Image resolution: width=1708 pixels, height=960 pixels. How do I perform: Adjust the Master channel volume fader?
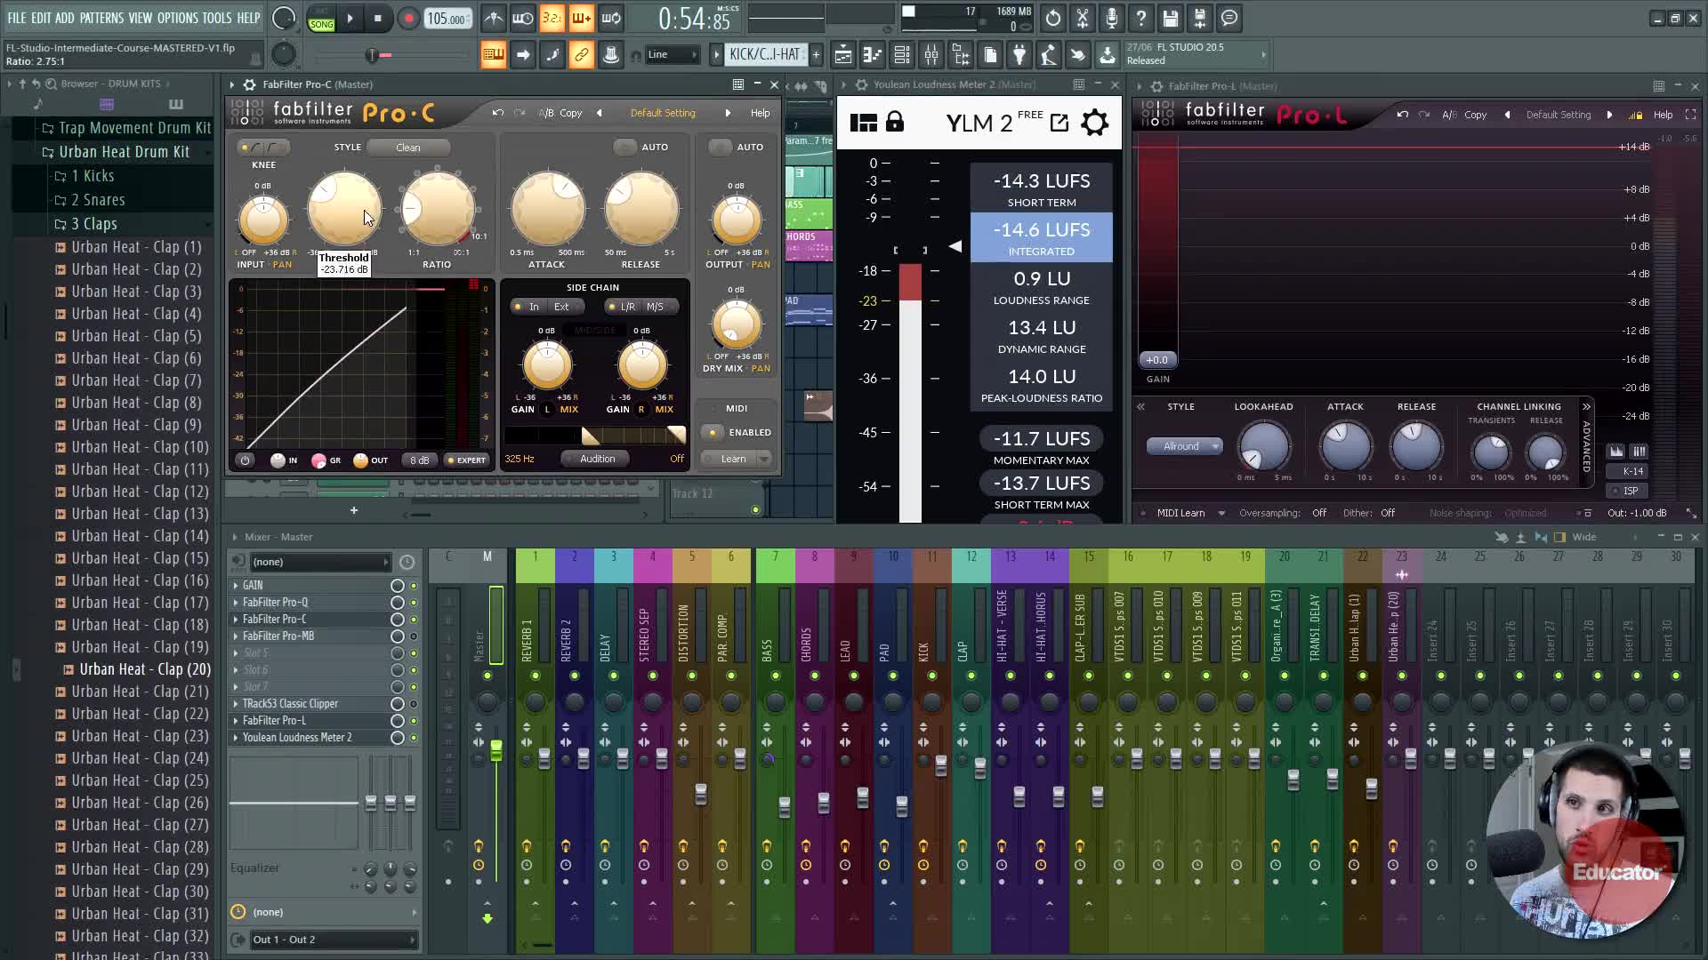pos(496,750)
